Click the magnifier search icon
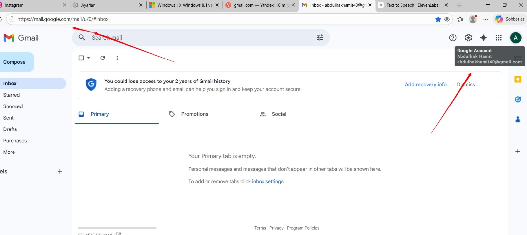Viewport: 527px width, 235px height. click(82, 37)
